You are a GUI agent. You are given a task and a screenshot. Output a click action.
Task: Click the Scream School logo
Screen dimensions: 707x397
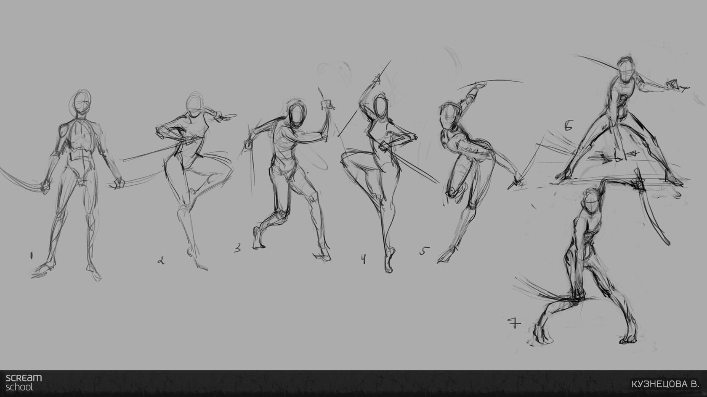click(24, 382)
